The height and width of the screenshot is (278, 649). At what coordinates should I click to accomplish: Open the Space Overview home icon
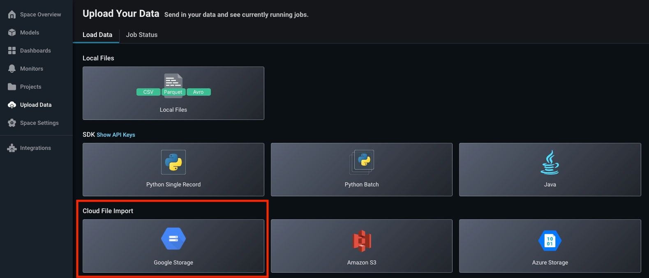click(12, 14)
